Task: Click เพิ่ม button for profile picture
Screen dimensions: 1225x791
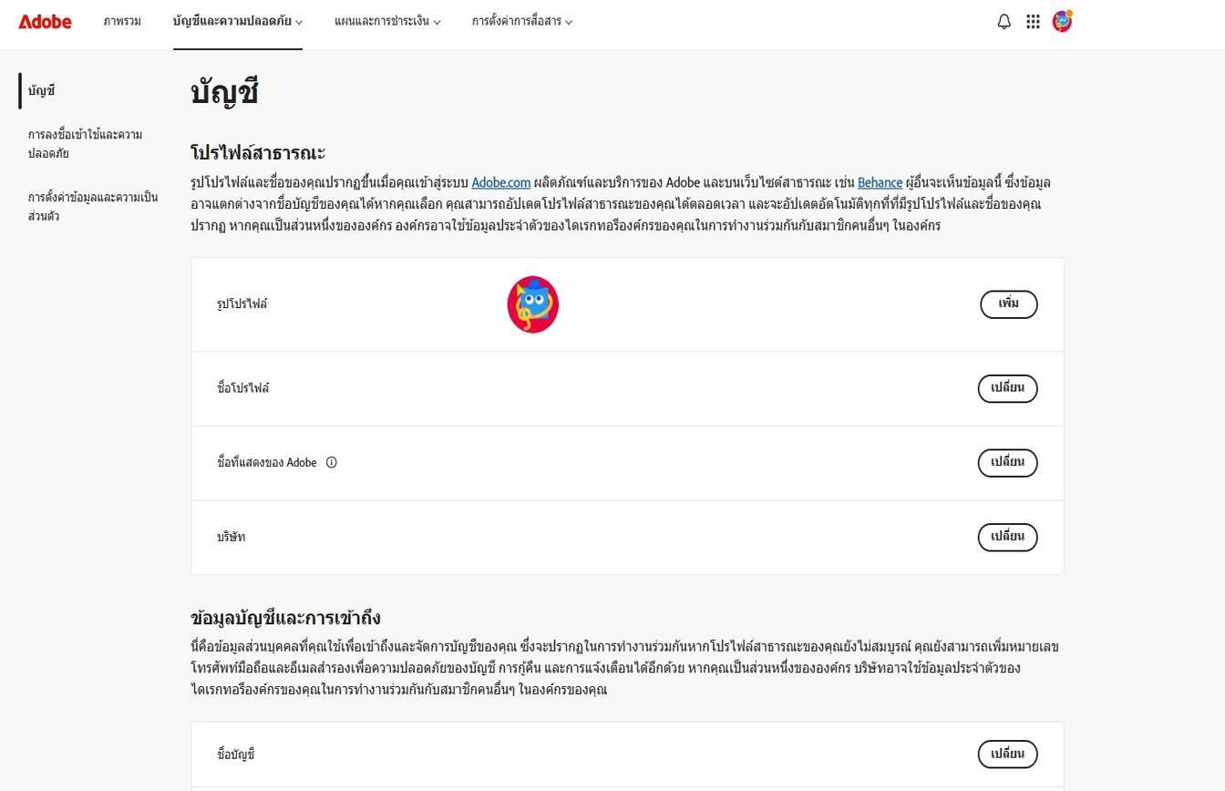Action: point(1008,304)
